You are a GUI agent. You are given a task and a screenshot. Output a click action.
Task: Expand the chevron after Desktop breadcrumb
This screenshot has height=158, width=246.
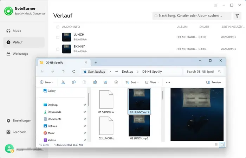click(x=138, y=72)
